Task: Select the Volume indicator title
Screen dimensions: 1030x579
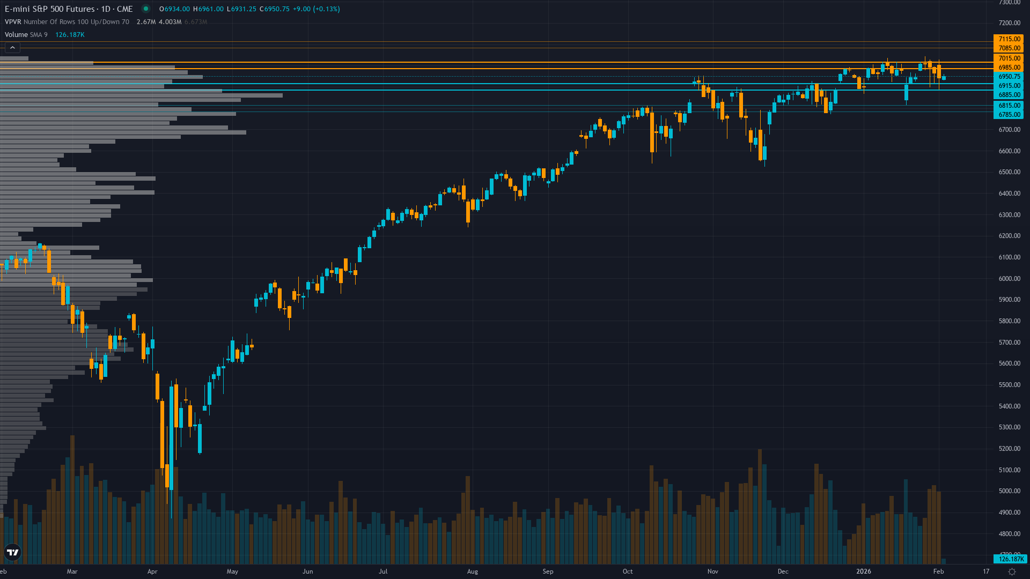Action: 16,34
